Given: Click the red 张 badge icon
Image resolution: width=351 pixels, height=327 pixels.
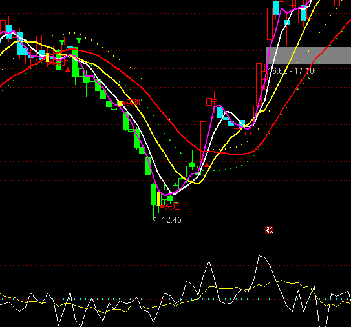Looking at the screenshot, I should (269, 230).
